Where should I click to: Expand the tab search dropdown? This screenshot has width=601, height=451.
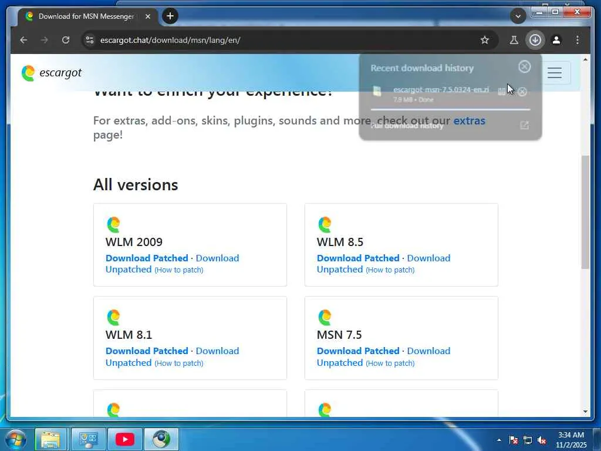click(518, 16)
